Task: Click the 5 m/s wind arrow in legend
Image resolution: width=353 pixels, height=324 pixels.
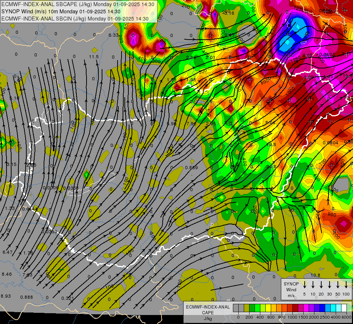Action: (x=305, y=284)
